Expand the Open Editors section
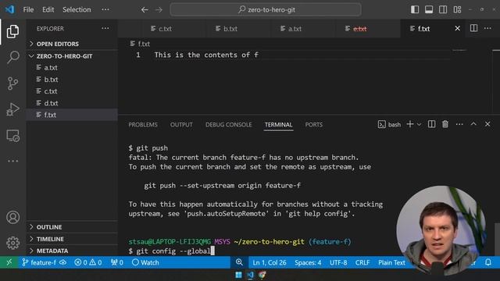500x281 pixels. point(72,44)
